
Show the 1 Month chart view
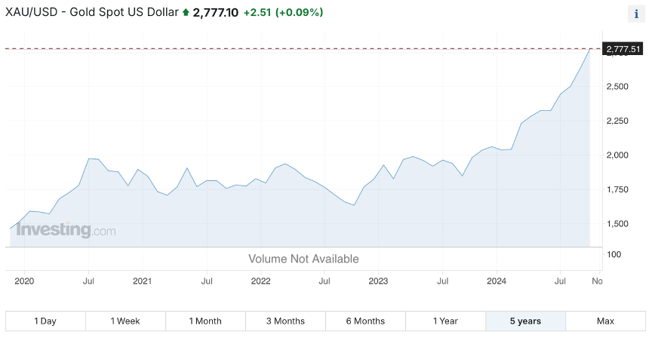click(205, 321)
